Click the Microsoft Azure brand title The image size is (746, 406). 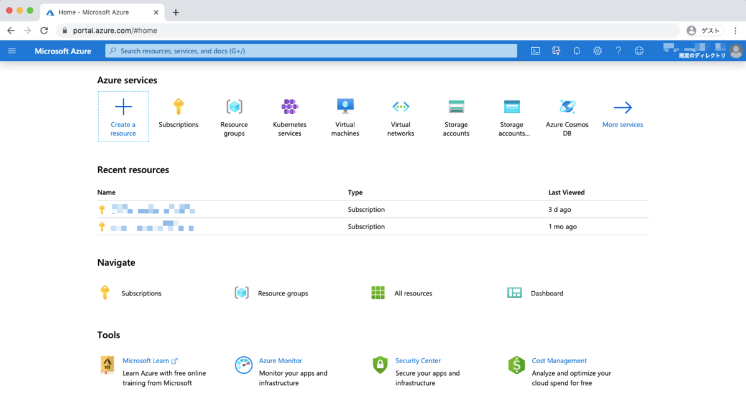(63, 51)
